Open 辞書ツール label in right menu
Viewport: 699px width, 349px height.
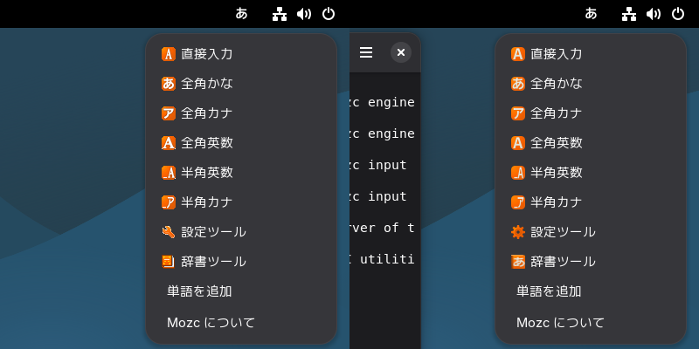pyautogui.click(x=563, y=261)
